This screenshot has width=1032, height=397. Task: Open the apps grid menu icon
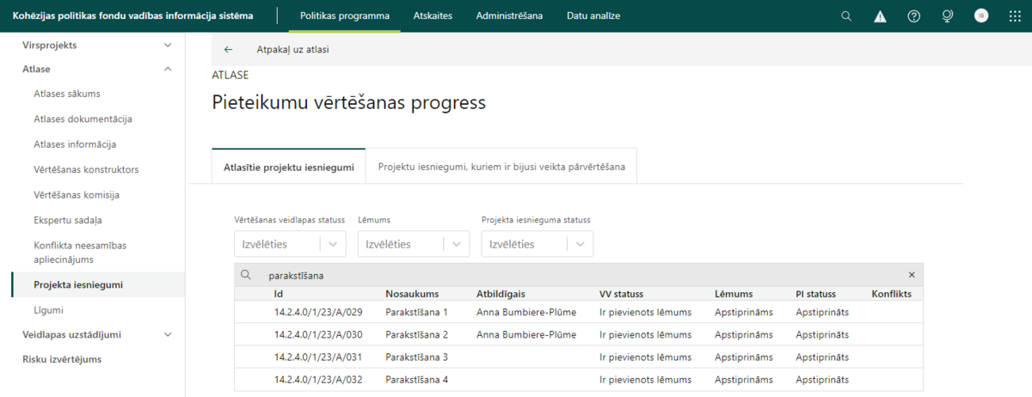click(1015, 15)
